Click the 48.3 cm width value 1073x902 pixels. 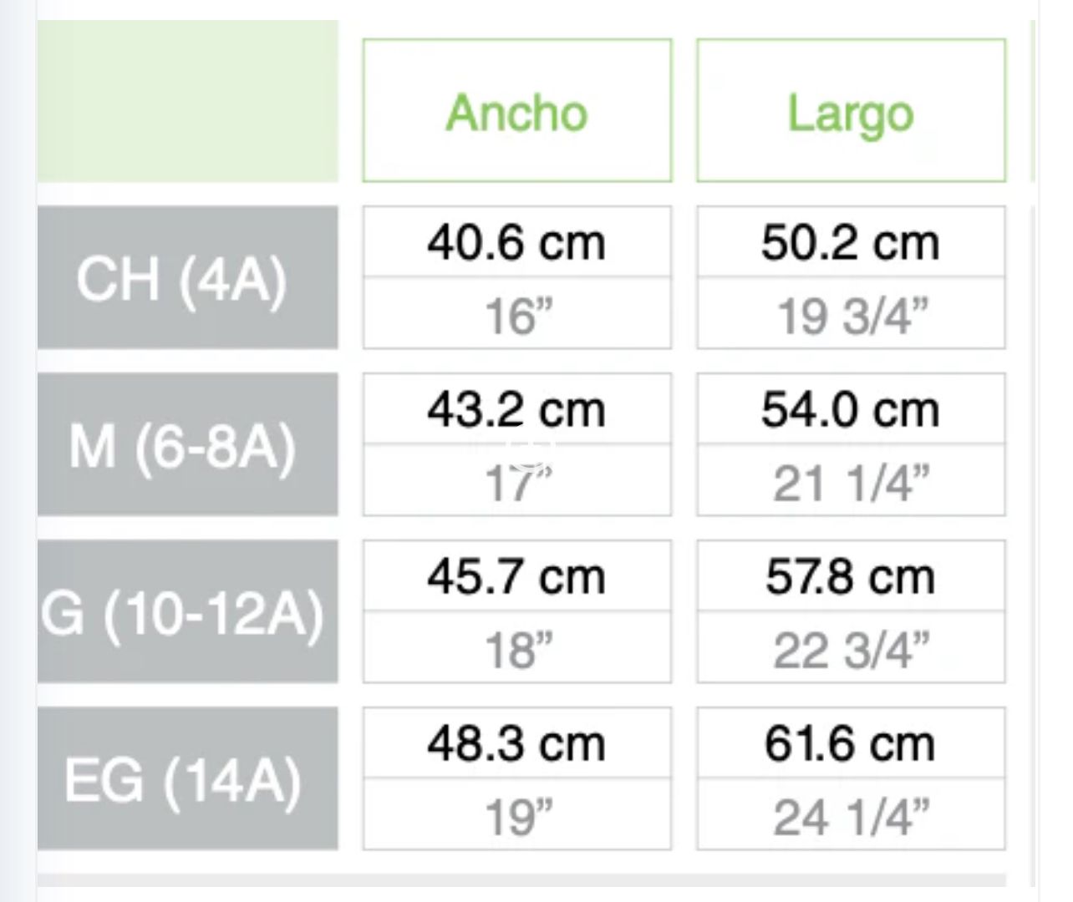[x=516, y=744]
